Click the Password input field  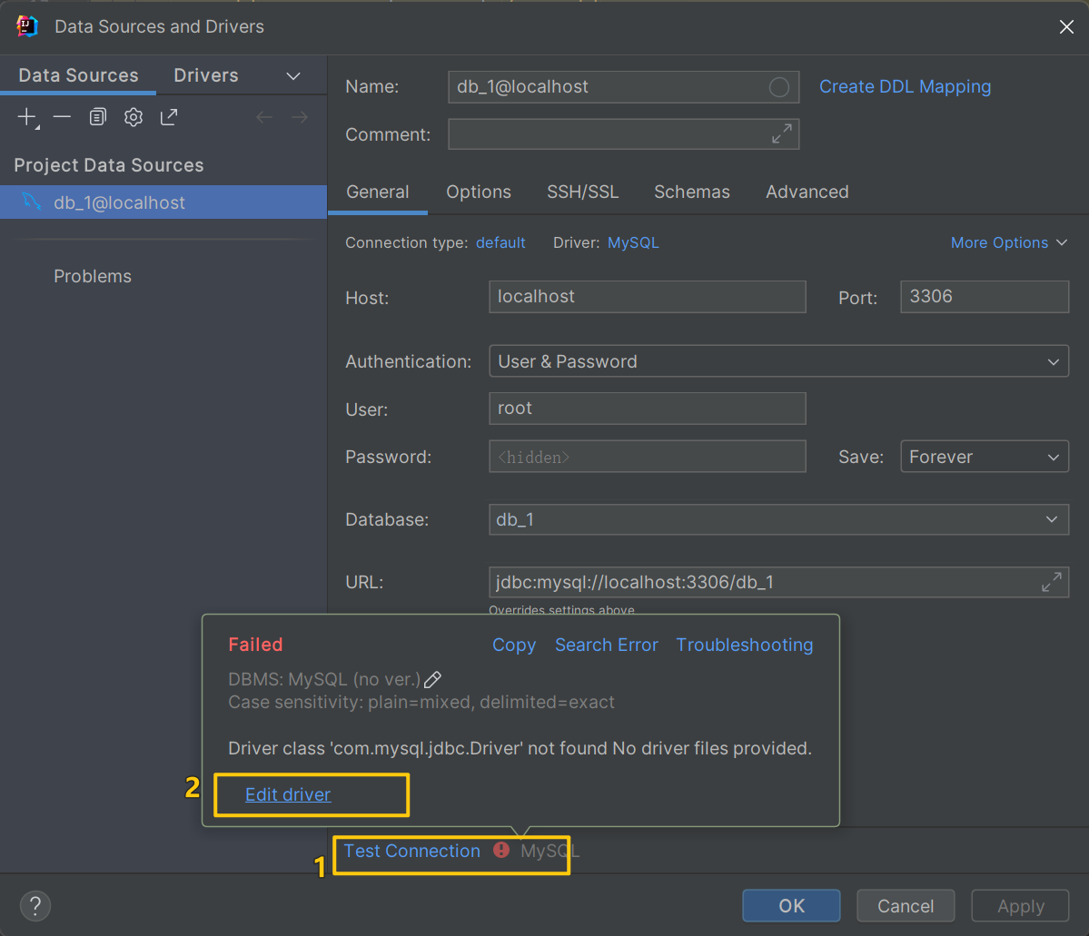click(x=648, y=456)
